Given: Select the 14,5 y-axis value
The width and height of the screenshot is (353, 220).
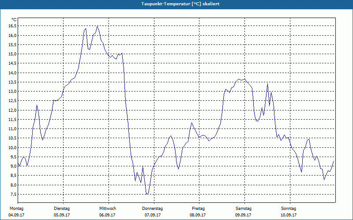Looking at the screenshot, I should pyautogui.click(x=13, y=63).
